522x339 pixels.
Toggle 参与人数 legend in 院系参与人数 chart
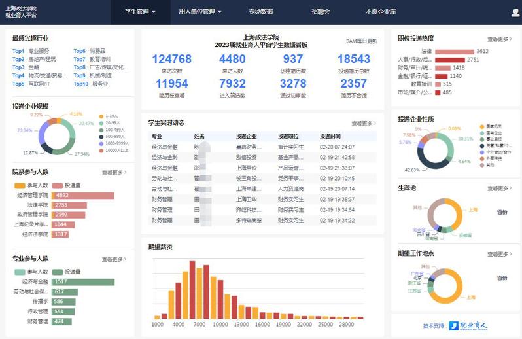18,185
